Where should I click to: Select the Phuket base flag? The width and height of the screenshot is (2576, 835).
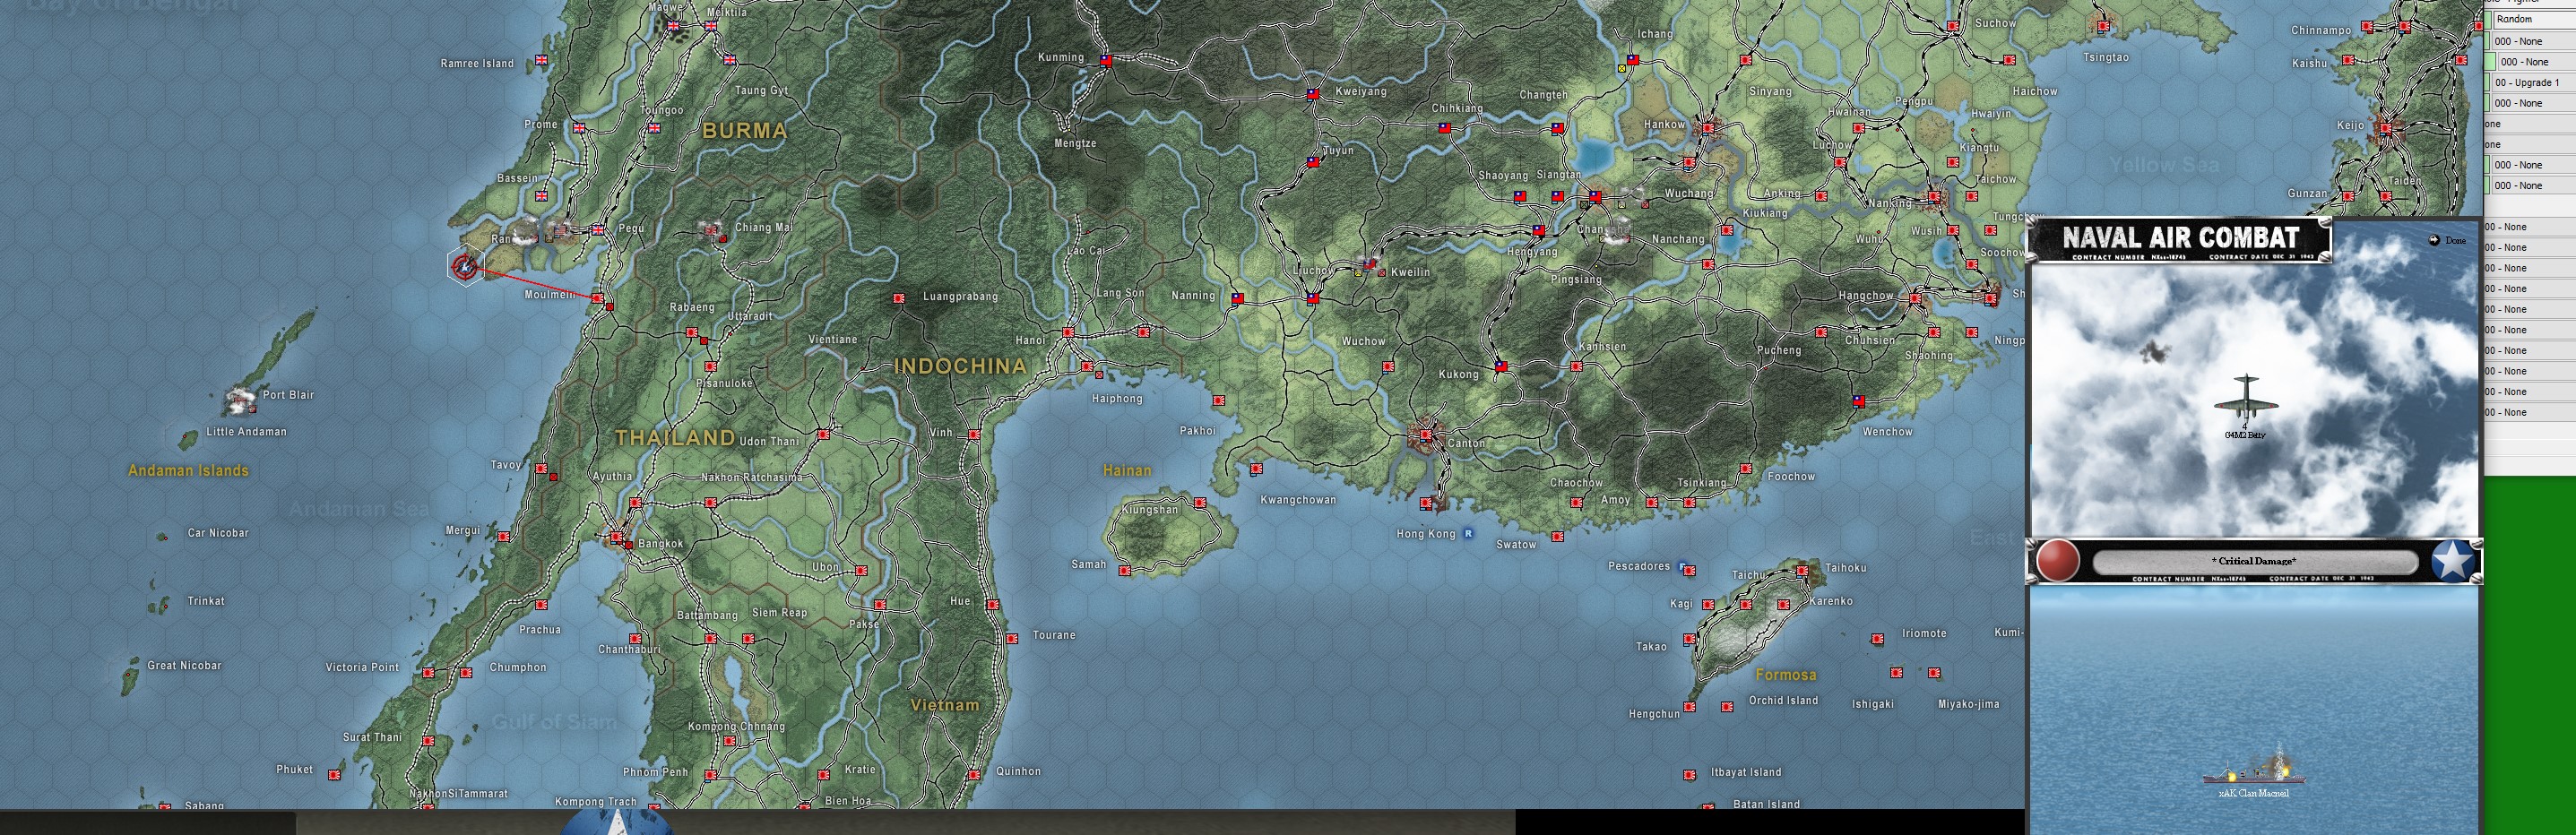(334, 775)
